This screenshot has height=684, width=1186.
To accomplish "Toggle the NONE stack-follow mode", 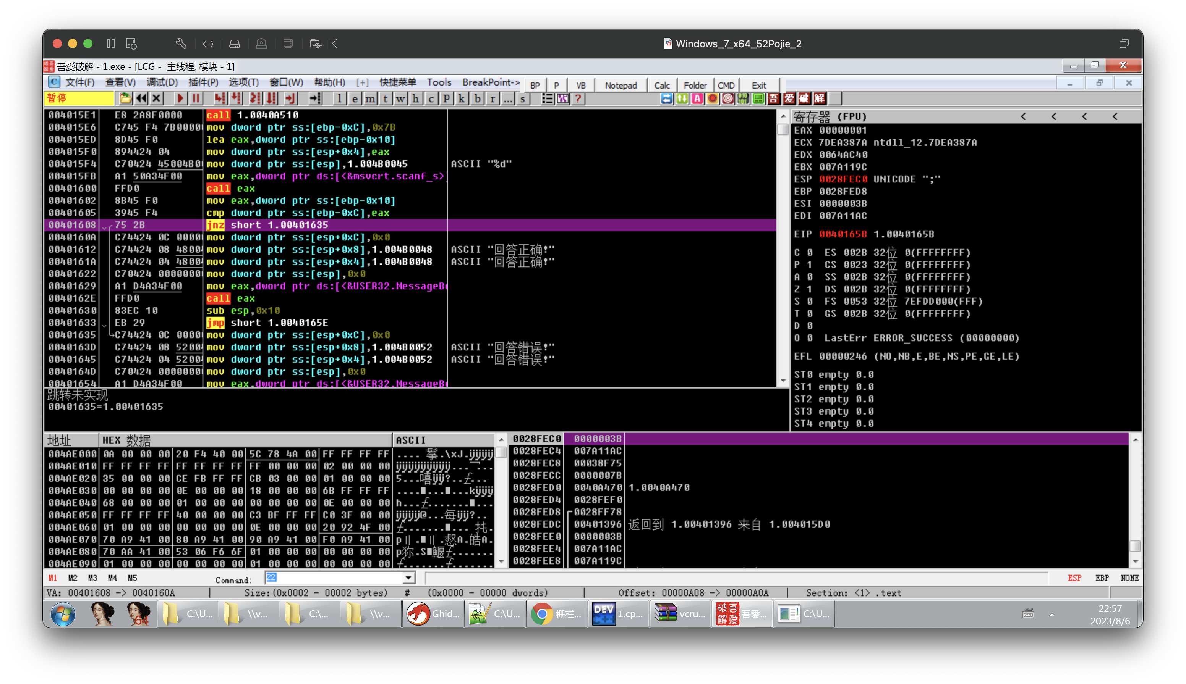I will (1129, 578).
